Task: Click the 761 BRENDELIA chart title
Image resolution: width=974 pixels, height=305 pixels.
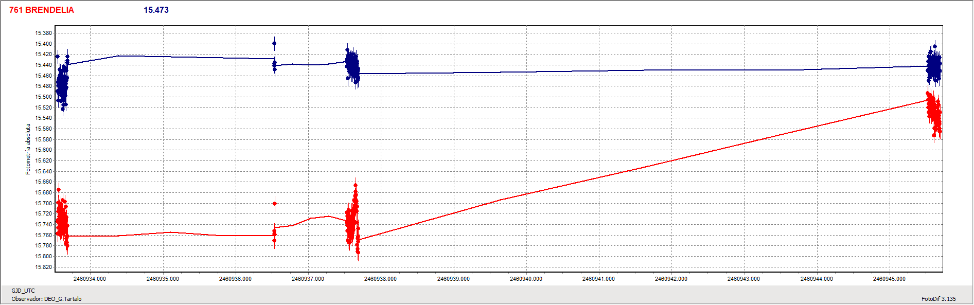Action: pyautogui.click(x=42, y=10)
